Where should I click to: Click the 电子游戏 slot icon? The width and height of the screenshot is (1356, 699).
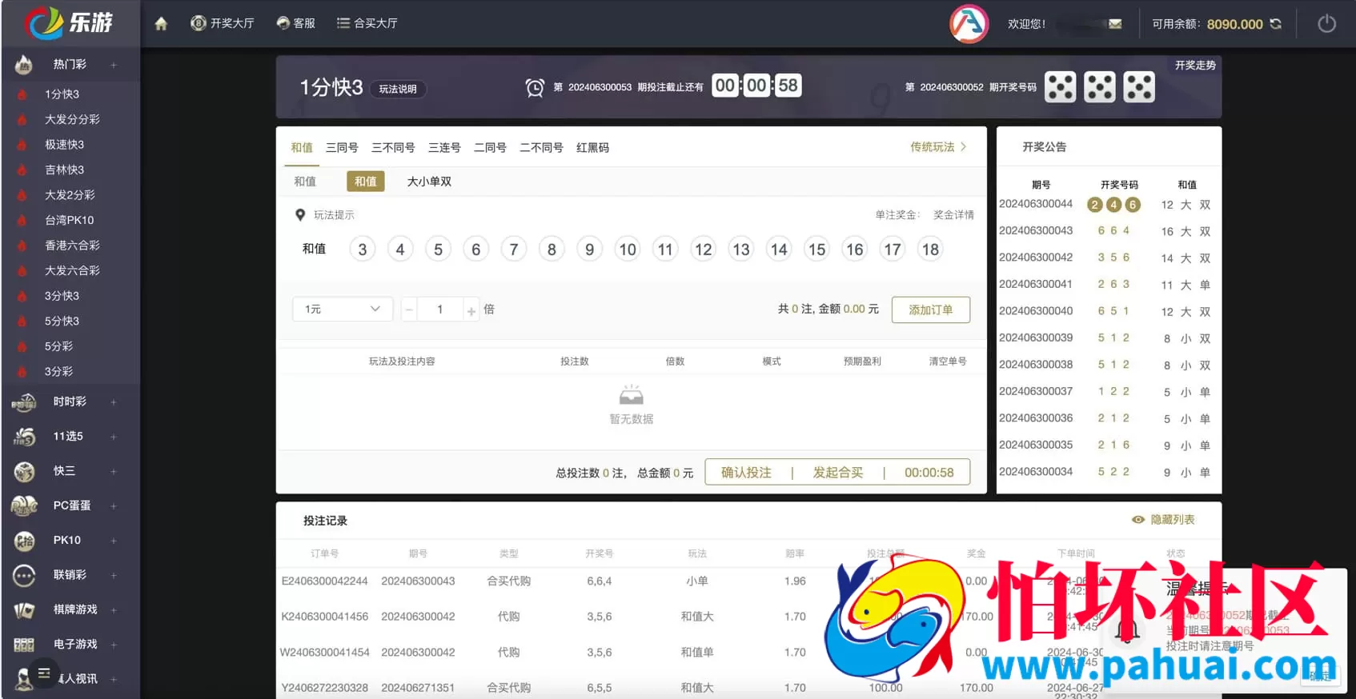coord(24,645)
